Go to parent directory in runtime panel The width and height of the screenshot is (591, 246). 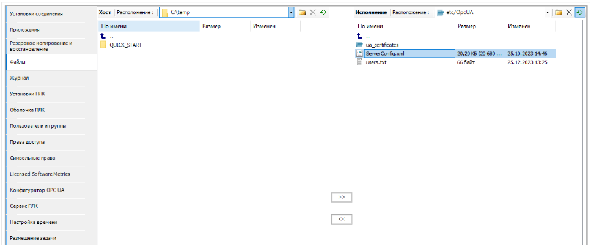click(x=360, y=36)
